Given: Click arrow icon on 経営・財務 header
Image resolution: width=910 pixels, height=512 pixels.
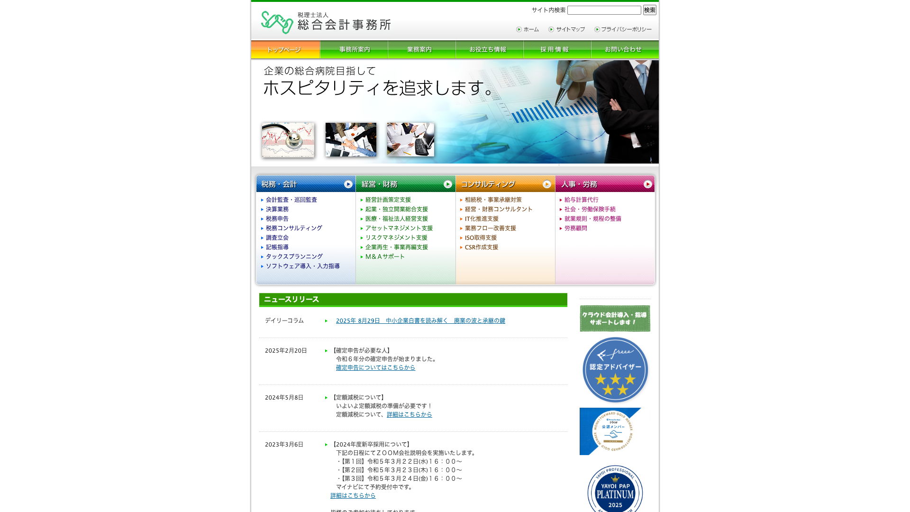Looking at the screenshot, I should 448,184.
